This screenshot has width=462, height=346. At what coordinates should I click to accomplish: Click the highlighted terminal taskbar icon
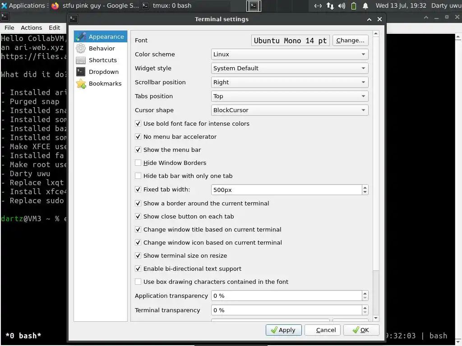point(254,5)
